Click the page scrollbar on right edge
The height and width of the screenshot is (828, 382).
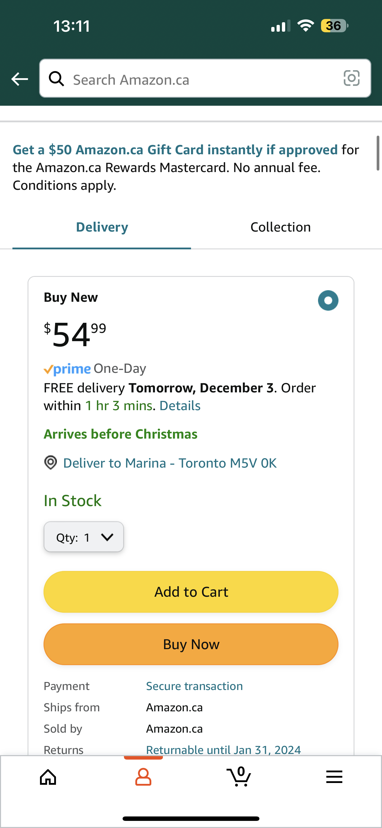coord(378,153)
